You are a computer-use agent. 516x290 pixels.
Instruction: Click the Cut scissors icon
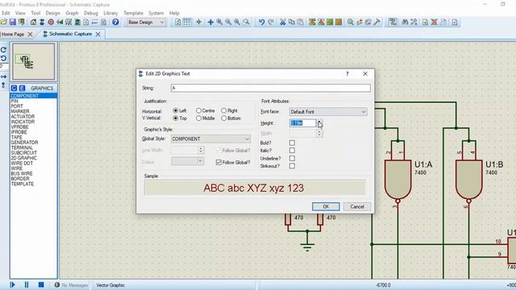coord(283,22)
